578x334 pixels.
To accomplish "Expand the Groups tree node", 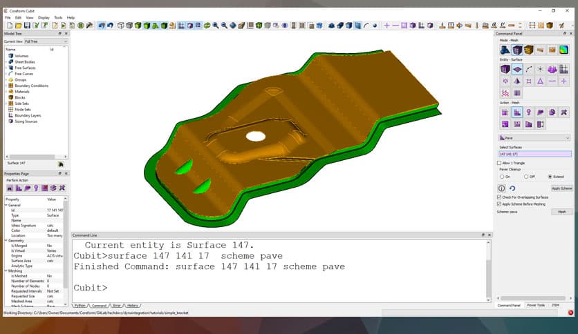I will pyautogui.click(x=6, y=80).
